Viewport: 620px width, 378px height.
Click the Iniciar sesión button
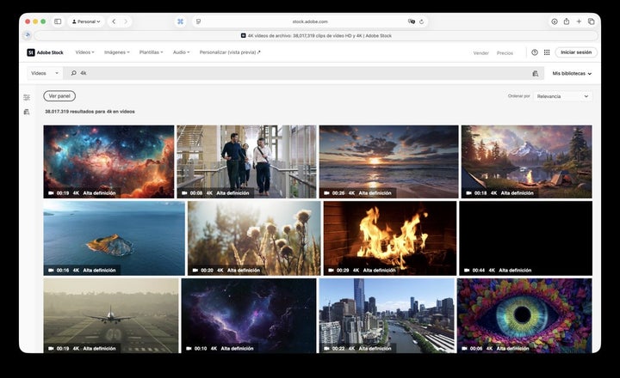pyautogui.click(x=575, y=52)
